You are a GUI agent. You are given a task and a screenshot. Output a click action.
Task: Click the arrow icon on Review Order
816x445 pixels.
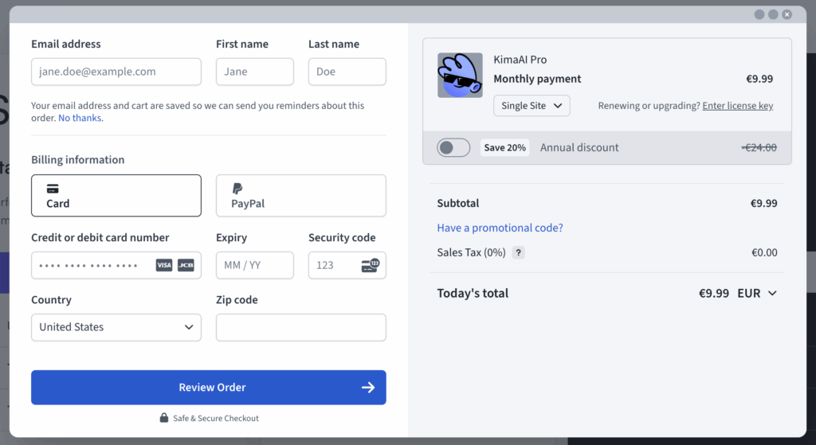pos(368,388)
